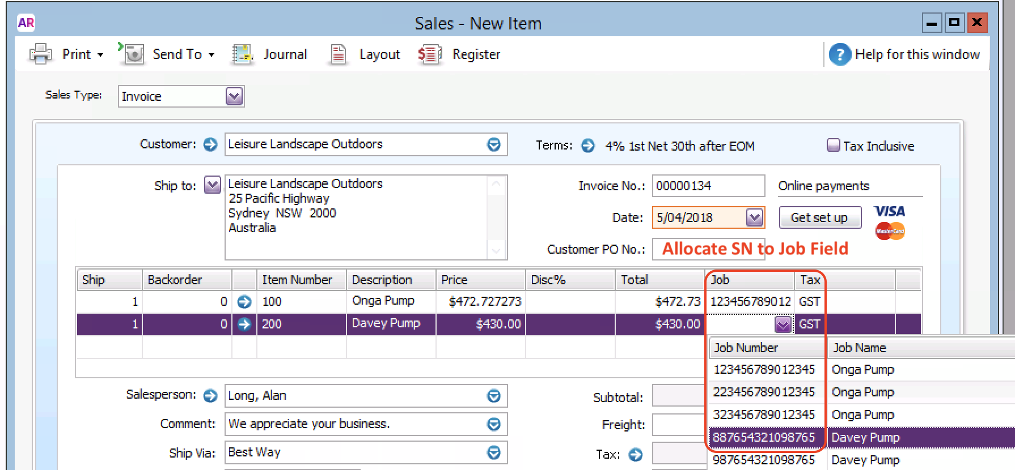Open the Date calendar dropdown

point(754,217)
